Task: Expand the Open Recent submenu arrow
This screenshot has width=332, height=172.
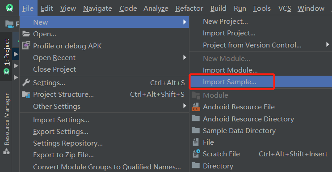Action: point(185,57)
